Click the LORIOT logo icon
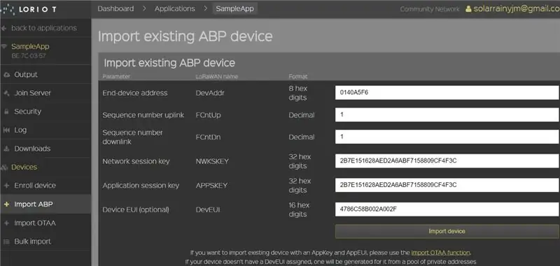This screenshot has width=560, height=266. point(7,9)
